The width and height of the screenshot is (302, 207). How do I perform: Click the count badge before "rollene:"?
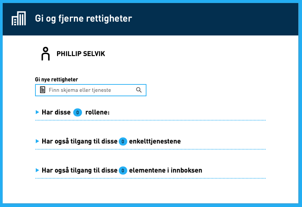[x=78, y=112]
